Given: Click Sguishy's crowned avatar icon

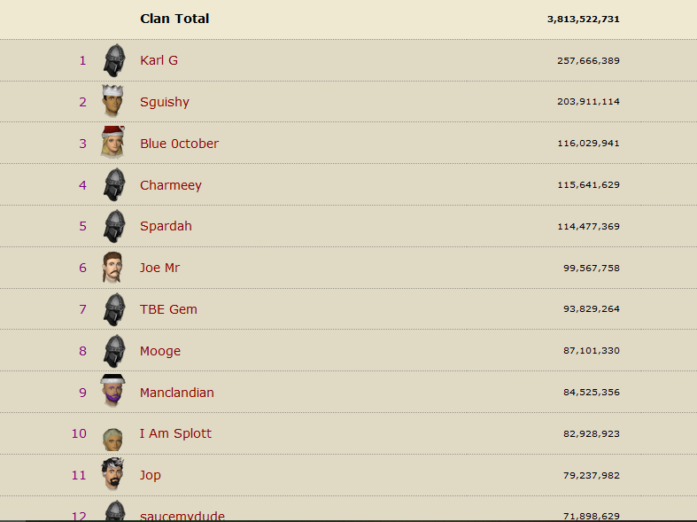Looking at the screenshot, I should pyautogui.click(x=112, y=101).
